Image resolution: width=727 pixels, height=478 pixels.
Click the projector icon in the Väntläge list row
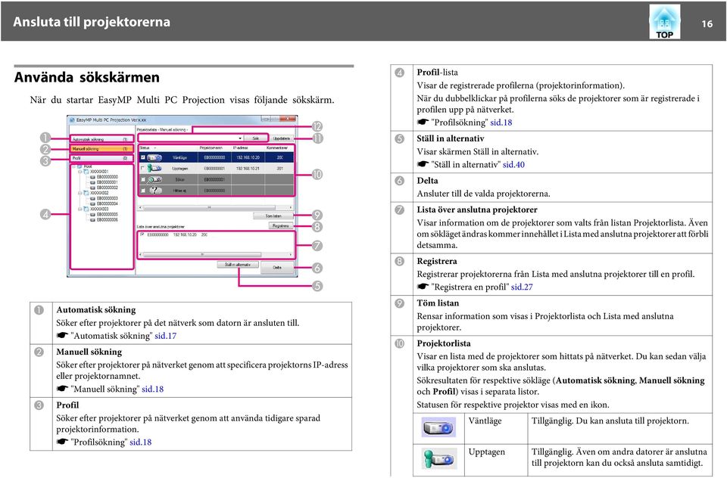(154, 157)
